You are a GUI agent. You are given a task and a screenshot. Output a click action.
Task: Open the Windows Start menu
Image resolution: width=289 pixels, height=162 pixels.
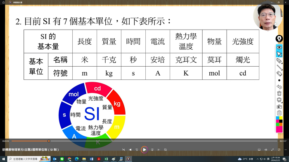click(3, 159)
